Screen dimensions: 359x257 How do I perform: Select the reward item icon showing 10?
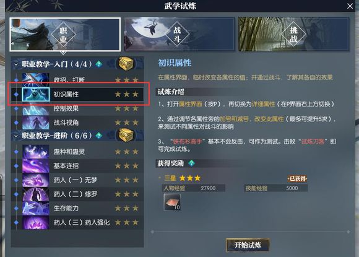172,202
